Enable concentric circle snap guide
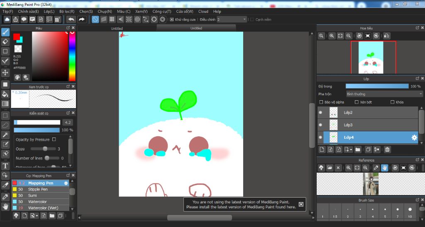This screenshot has width=425, height=227. tap(137, 19)
